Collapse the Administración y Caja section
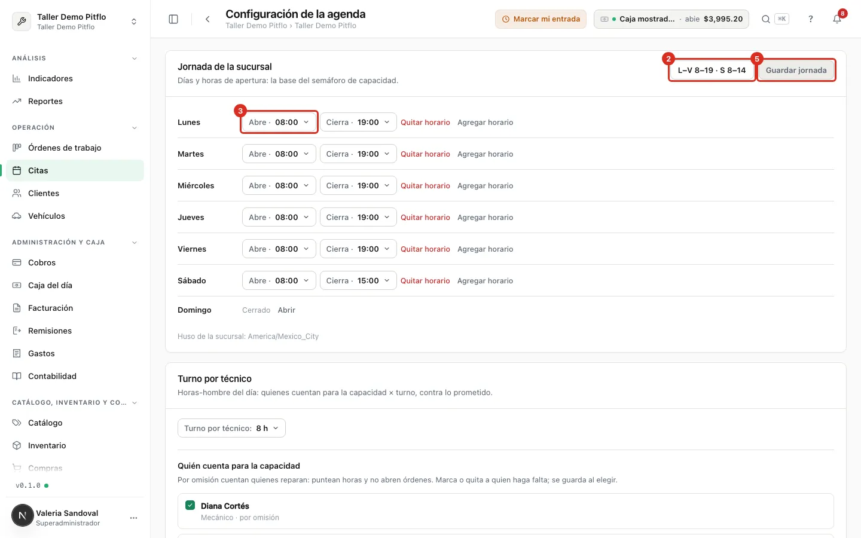This screenshot has height=538, width=861. click(135, 243)
